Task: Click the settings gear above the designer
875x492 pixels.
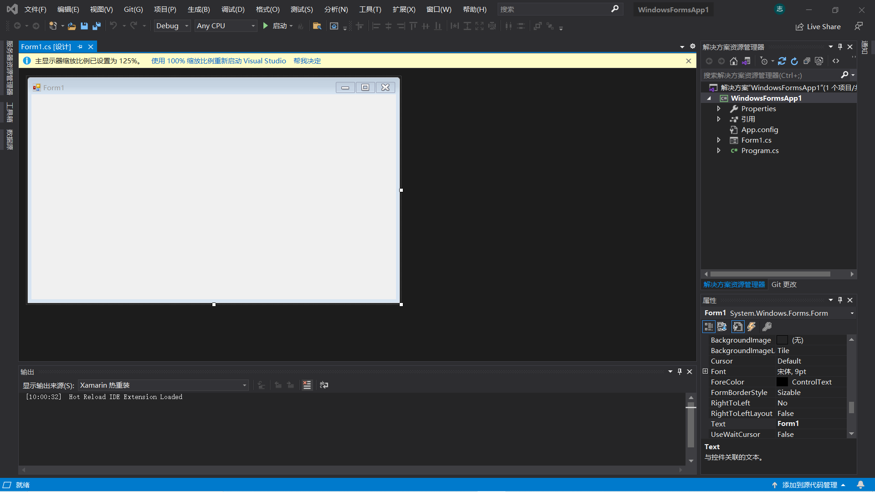Action: pyautogui.click(x=693, y=46)
